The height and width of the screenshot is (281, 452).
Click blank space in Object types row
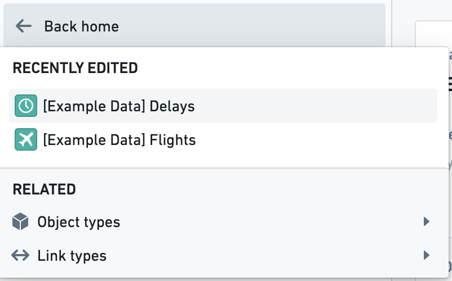(x=271, y=221)
